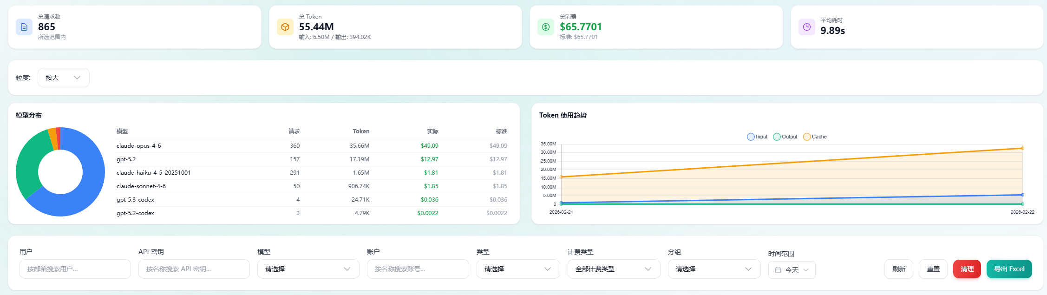Viewport: 1047px width, 295px height.
Task: Click the blue Input line end point
Action: [x=1022, y=195]
